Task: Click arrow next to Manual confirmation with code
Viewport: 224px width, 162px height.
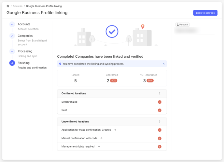Action: pos(101,138)
